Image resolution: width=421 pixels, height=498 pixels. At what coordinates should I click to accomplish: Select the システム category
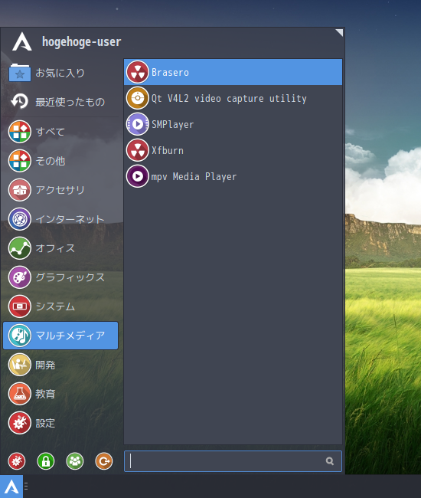click(x=60, y=306)
